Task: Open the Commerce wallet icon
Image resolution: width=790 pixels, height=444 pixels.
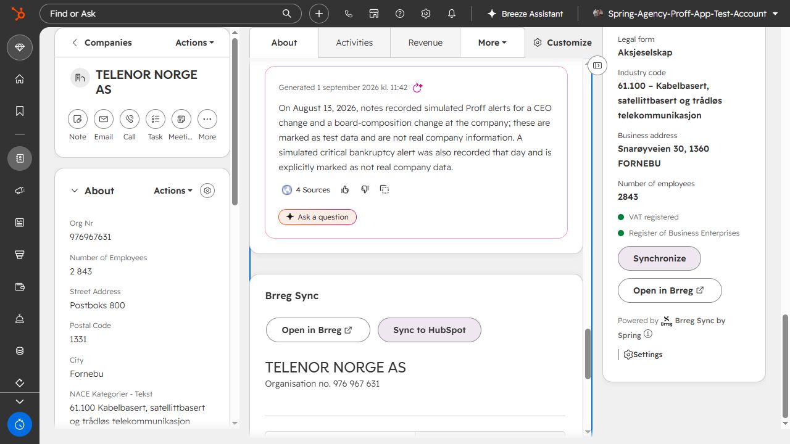Action: 20,287
